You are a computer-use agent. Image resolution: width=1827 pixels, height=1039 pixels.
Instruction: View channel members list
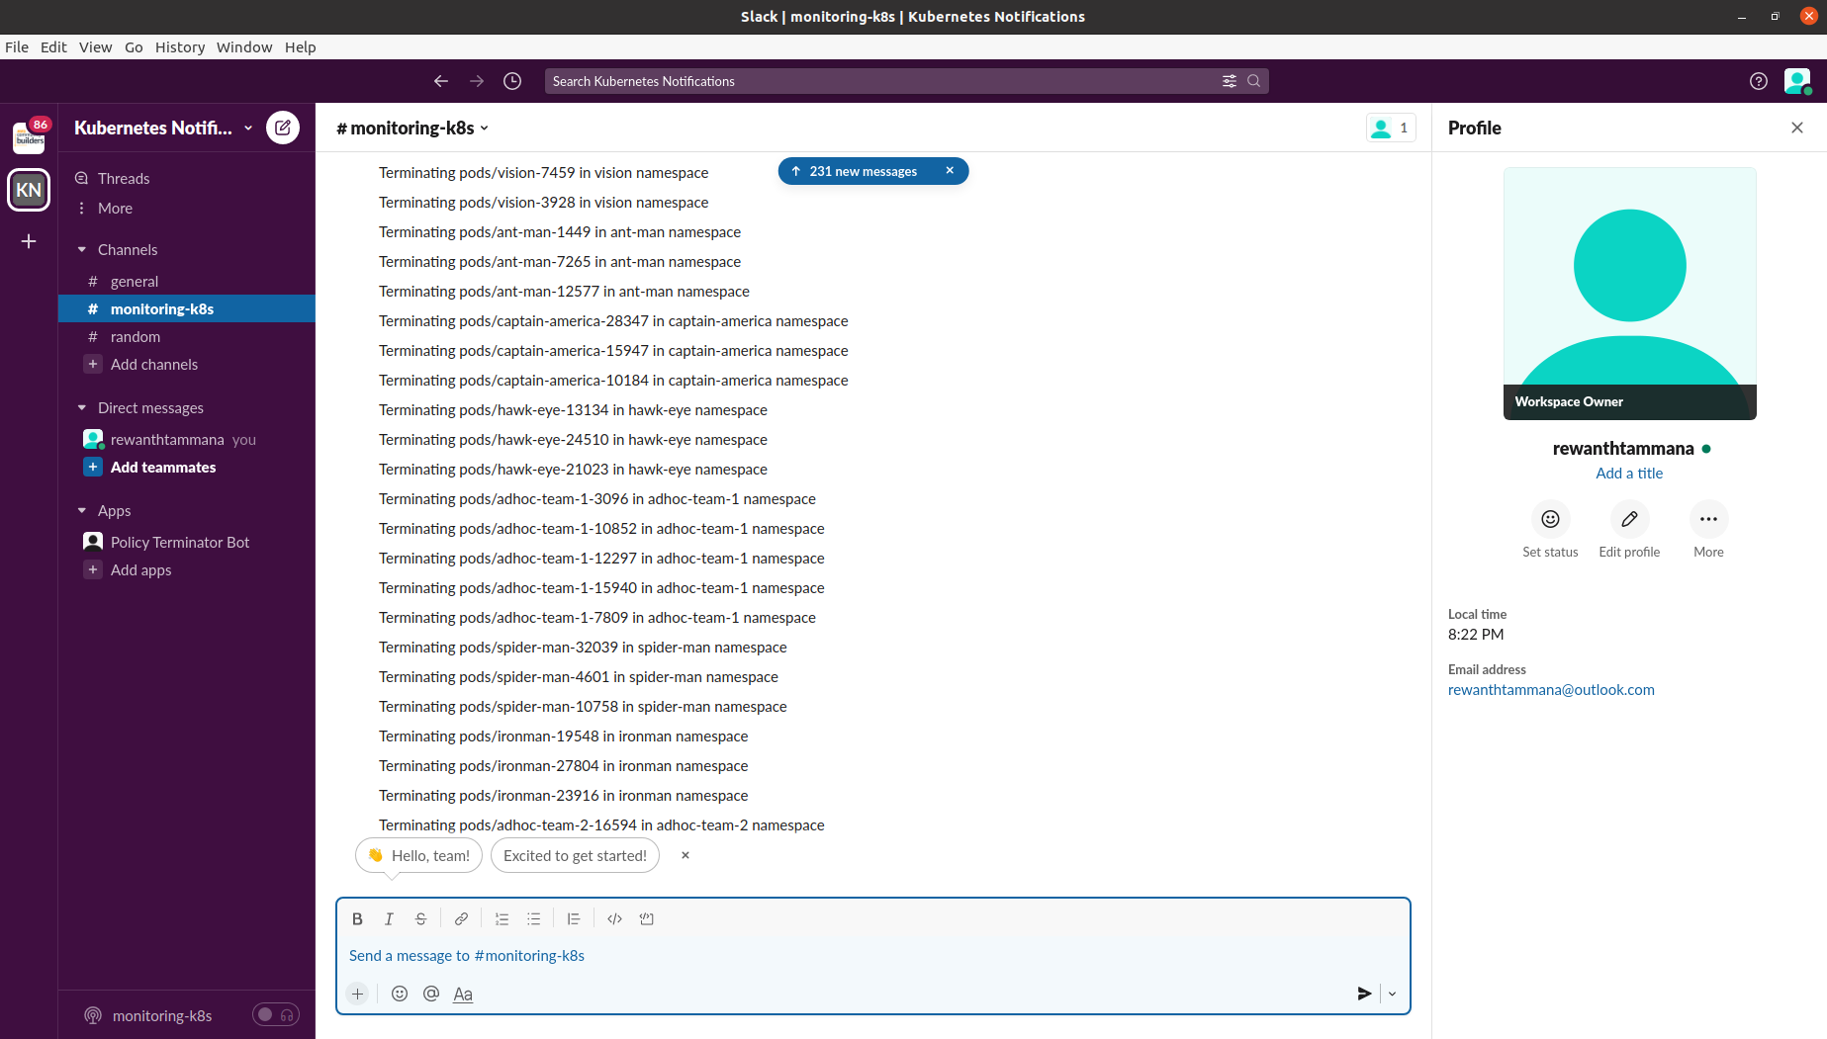tap(1391, 128)
